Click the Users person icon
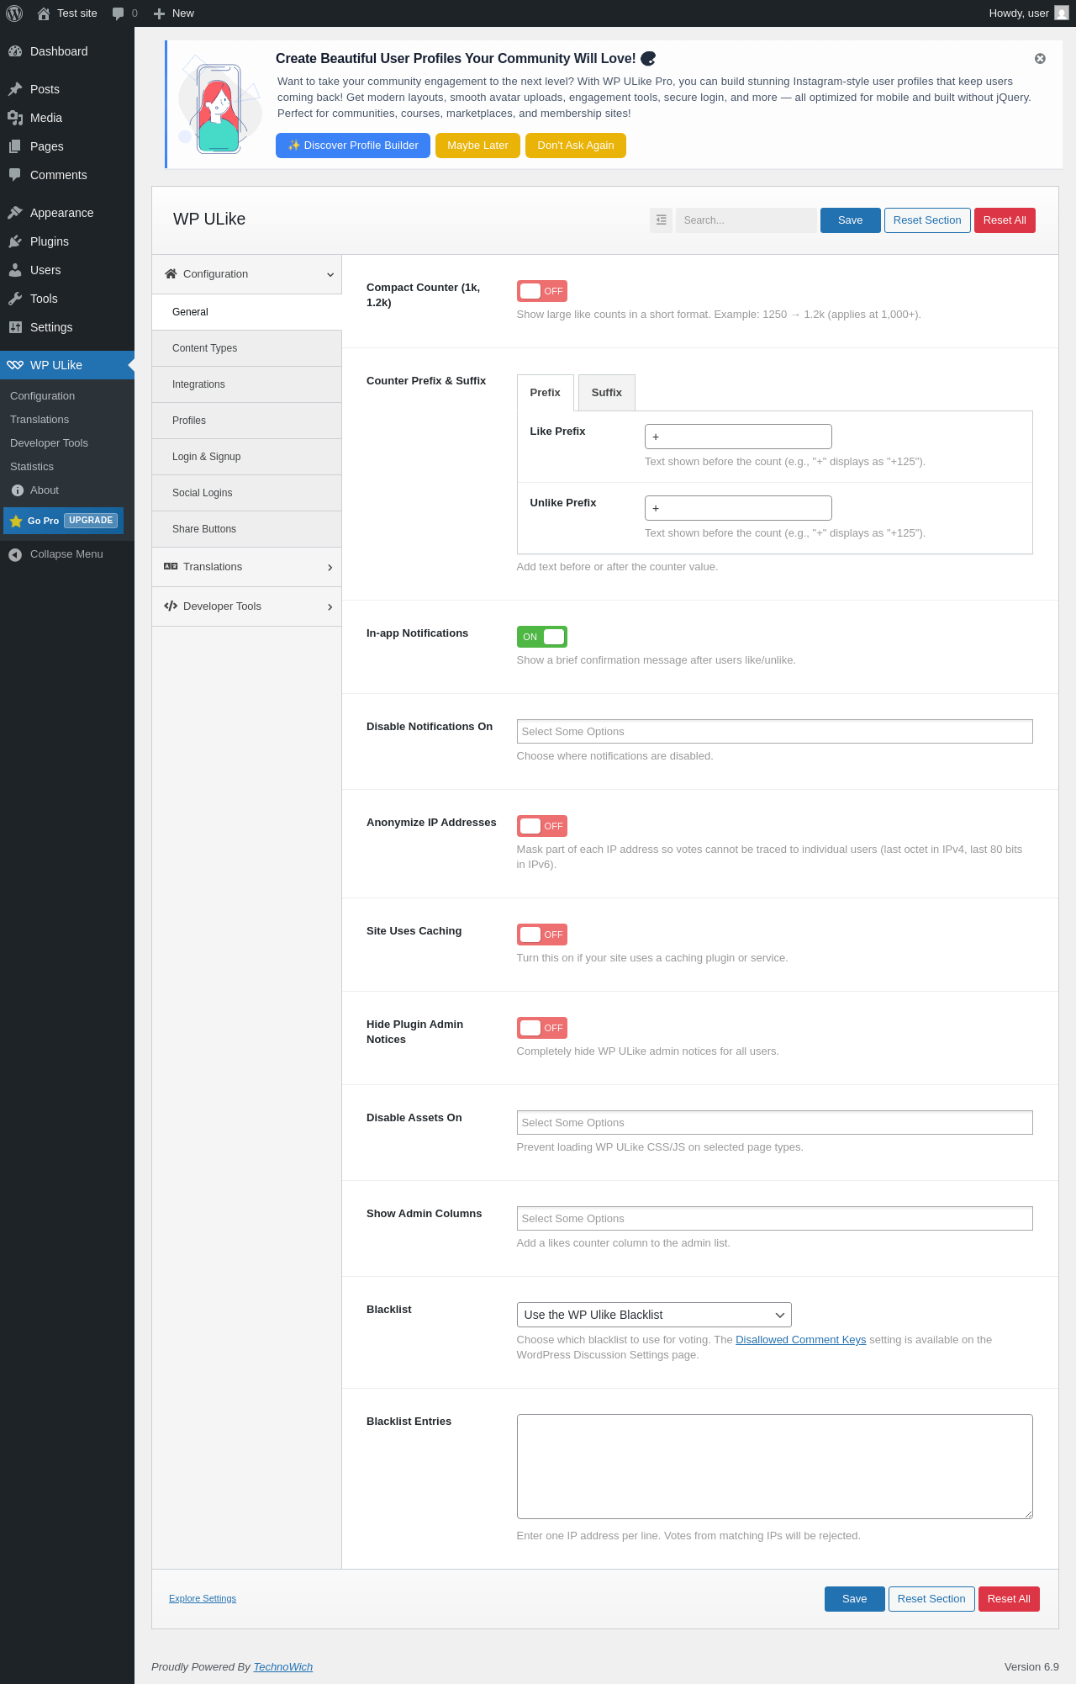The height and width of the screenshot is (1684, 1076). [x=15, y=270]
